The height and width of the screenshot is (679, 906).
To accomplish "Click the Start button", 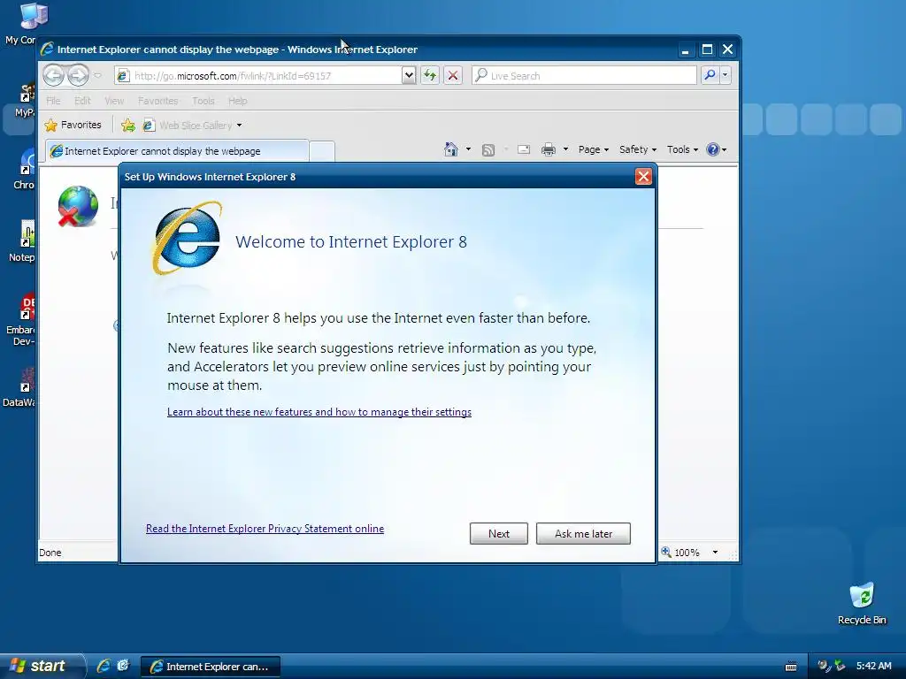I will [42, 666].
